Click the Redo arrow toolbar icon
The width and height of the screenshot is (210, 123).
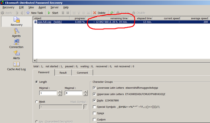coord(22,13)
